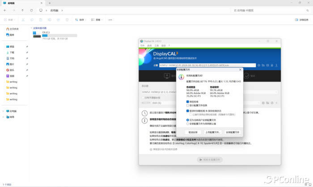Toggle 登录时加载校准 checkbox
The image size is (313, 187).
point(187,111)
